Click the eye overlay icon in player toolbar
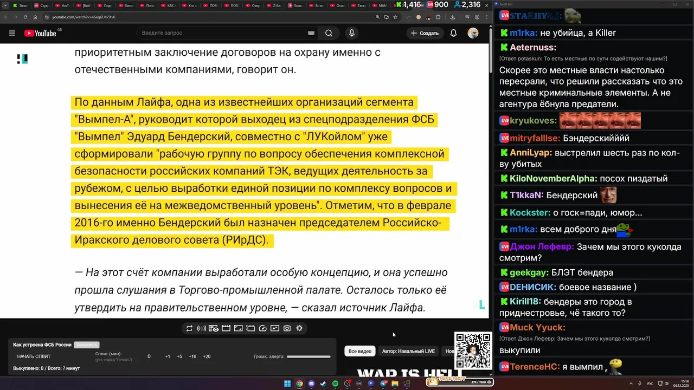This screenshot has width=694, height=390. point(214,328)
